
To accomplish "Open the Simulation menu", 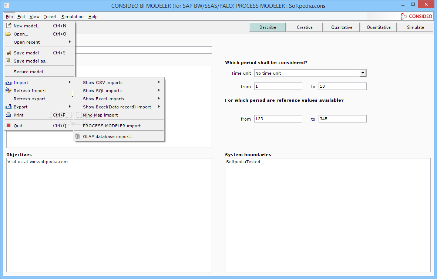I will click(x=73, y=16).
